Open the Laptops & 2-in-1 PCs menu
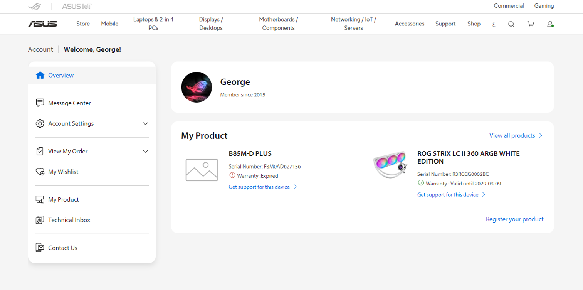 coord(153,24)
